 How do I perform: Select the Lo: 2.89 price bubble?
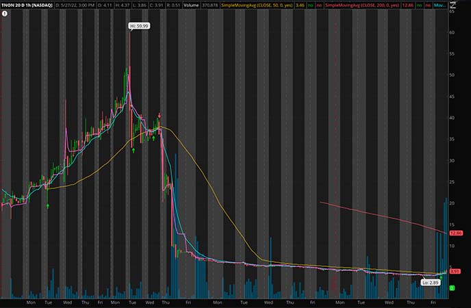tap(430, 281)
